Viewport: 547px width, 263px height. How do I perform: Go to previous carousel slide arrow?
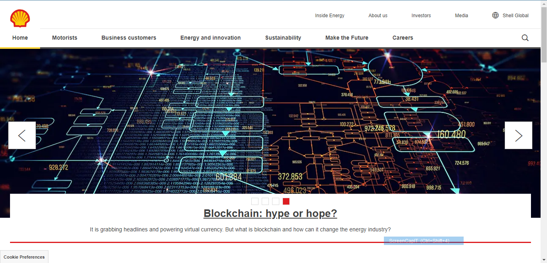pos(22,135)
